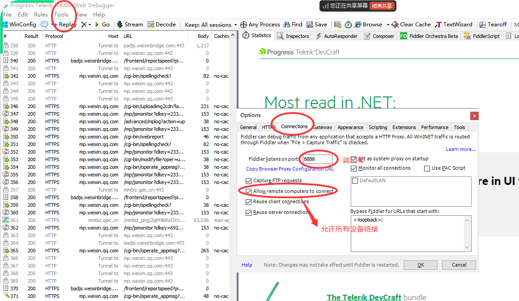Click the Any Process target icon

tap(243, 25)
